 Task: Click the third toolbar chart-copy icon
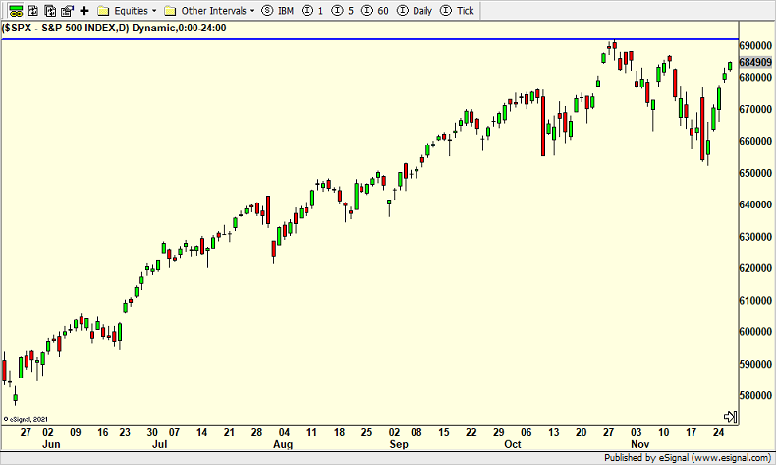(x=50, y=11)
